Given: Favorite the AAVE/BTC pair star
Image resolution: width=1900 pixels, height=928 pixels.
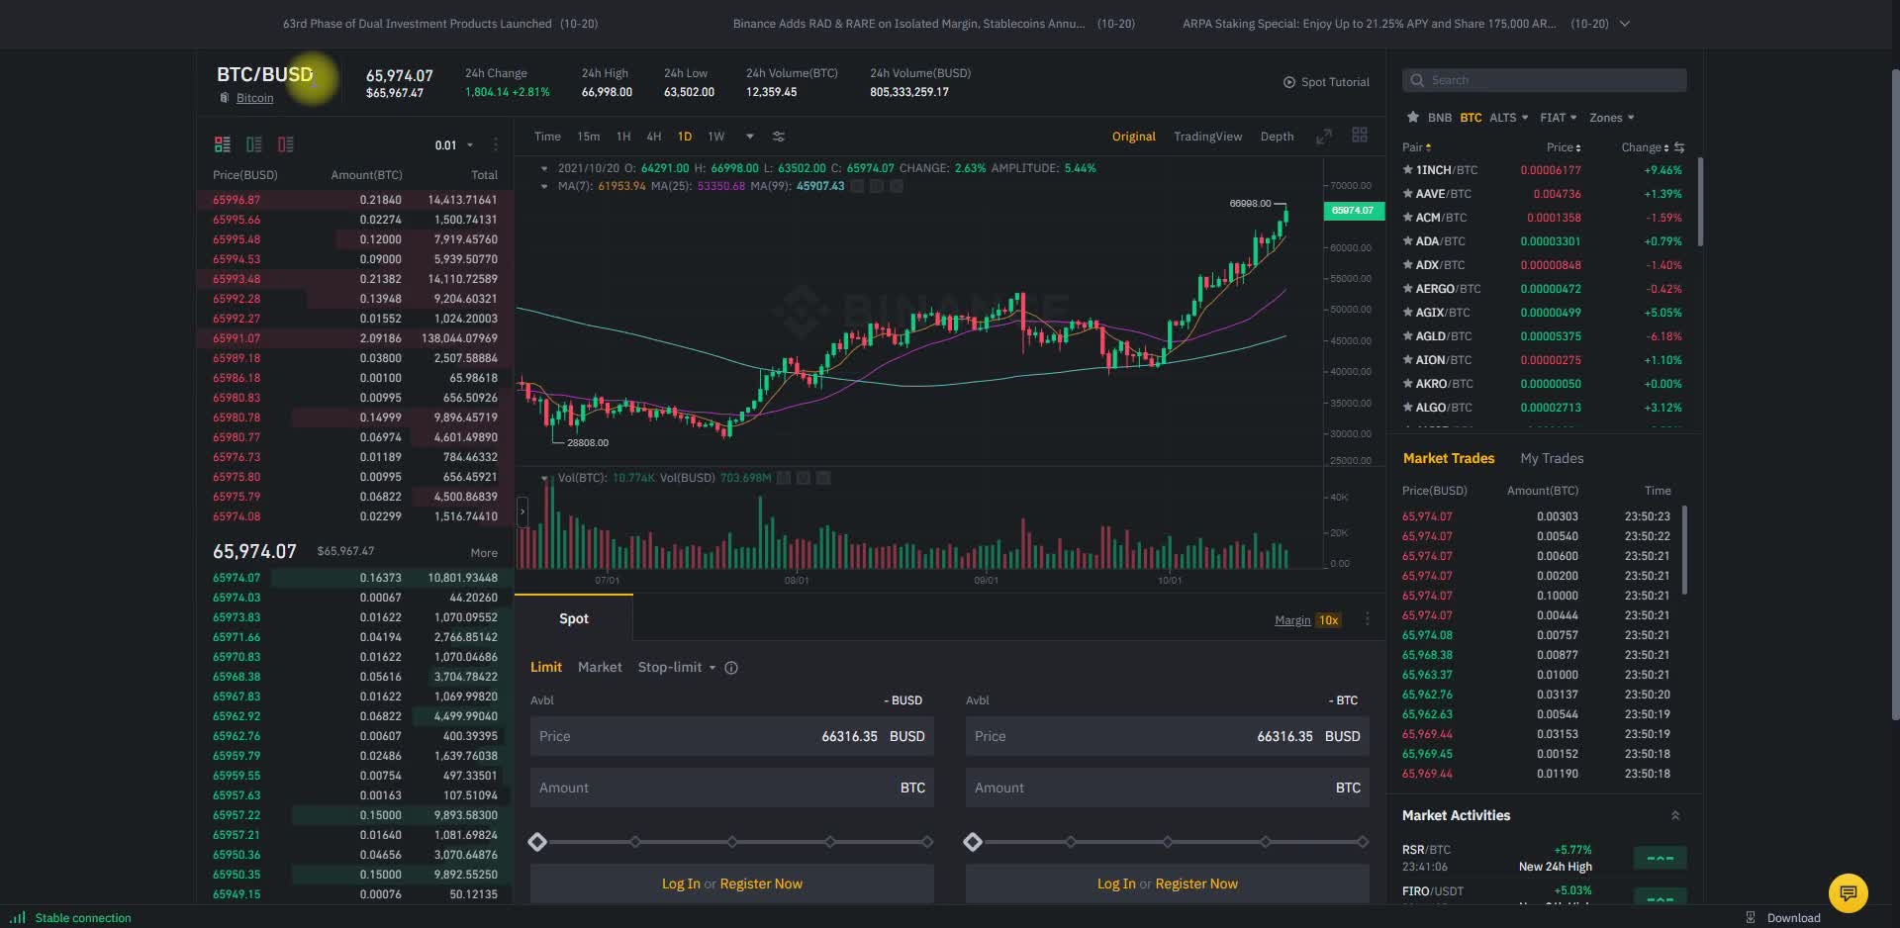Looking at the screenshot, I should click(1408, 194).
